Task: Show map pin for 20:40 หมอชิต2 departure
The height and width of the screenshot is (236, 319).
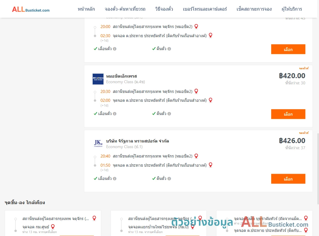Action: 196,156
